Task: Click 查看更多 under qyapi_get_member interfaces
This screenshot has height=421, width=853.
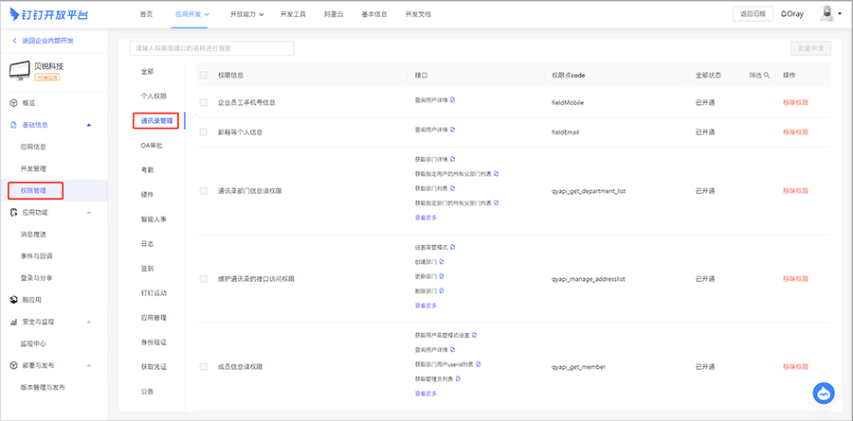Action: coord(426,393)
